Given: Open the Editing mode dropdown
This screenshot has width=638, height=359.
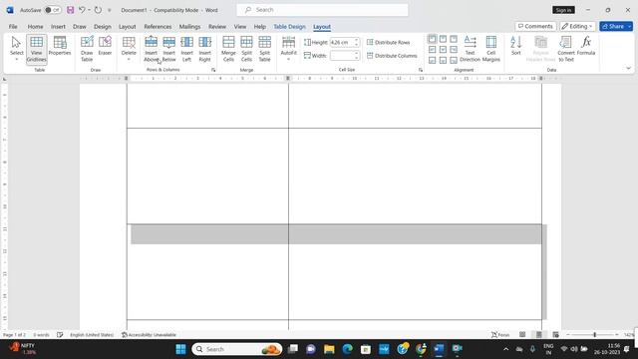Looking at the screenshot, I should click(x=577, y=27).
